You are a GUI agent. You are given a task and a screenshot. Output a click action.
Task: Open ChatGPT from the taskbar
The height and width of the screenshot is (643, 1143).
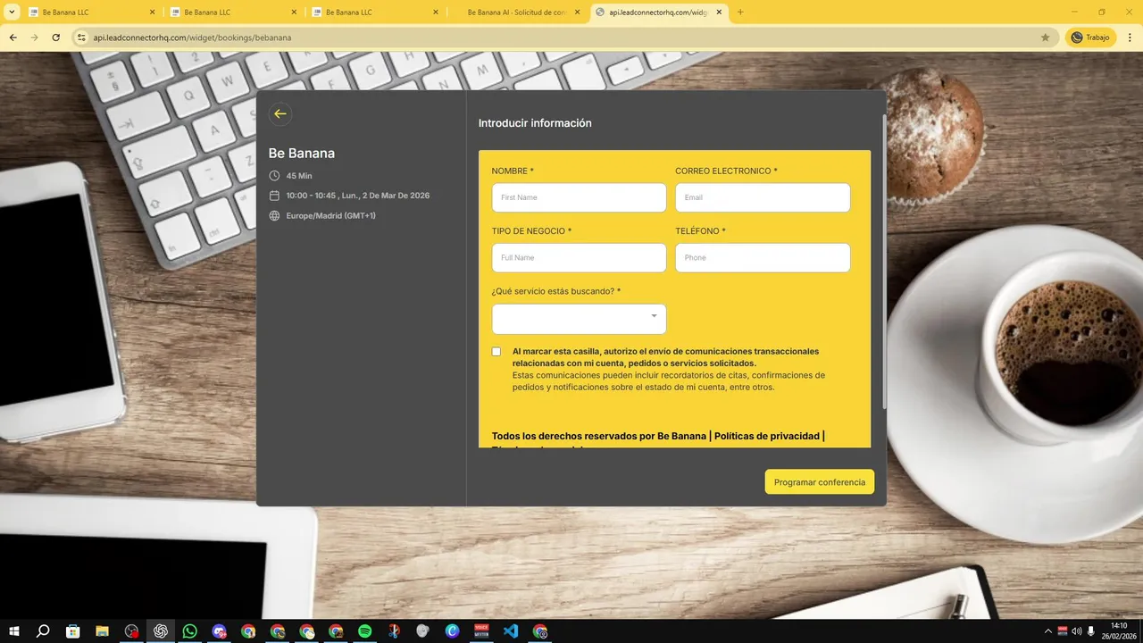click(161, 630)
